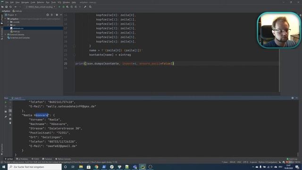Click the UTF-8 encoding selector in the status bar
This screenshot has height=170, width=302.
[245, 162]
